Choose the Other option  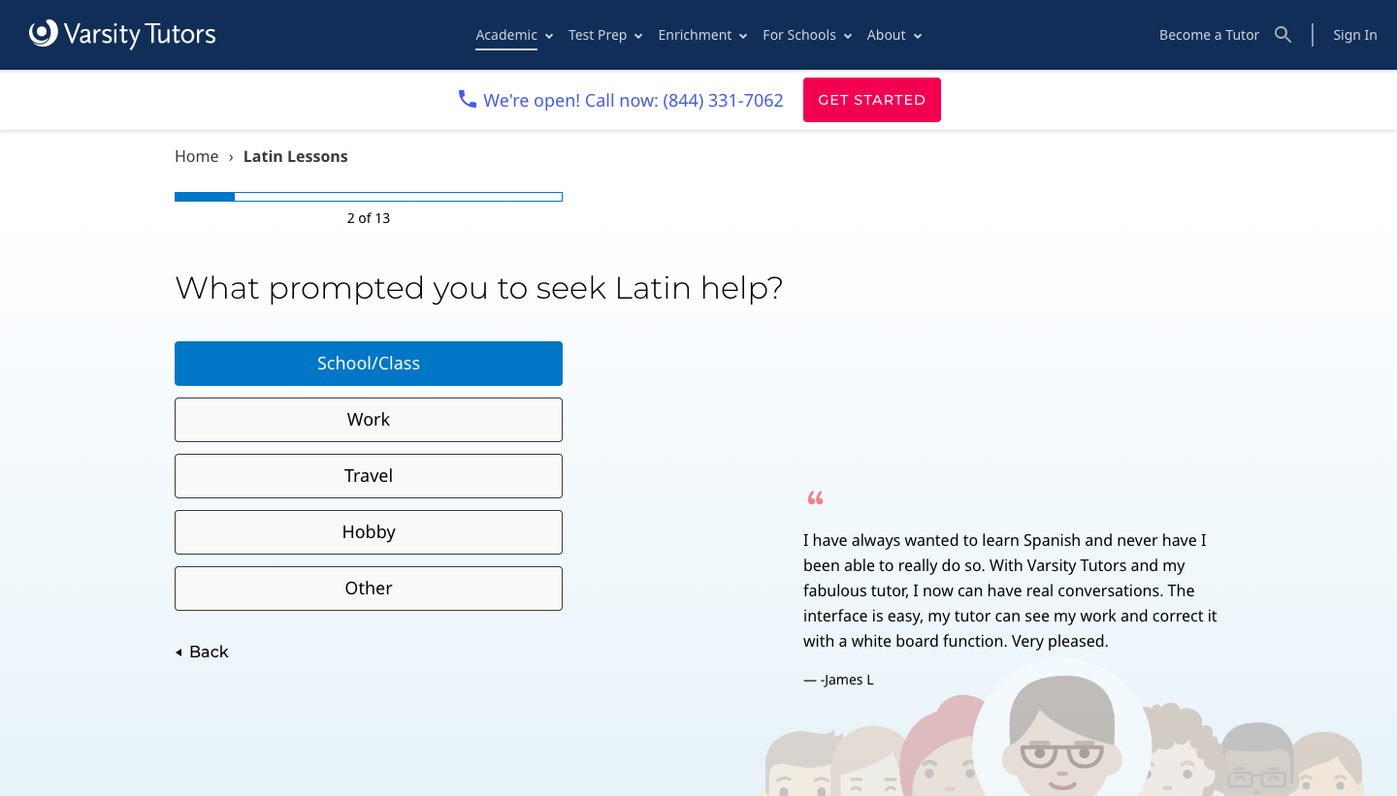369,589
